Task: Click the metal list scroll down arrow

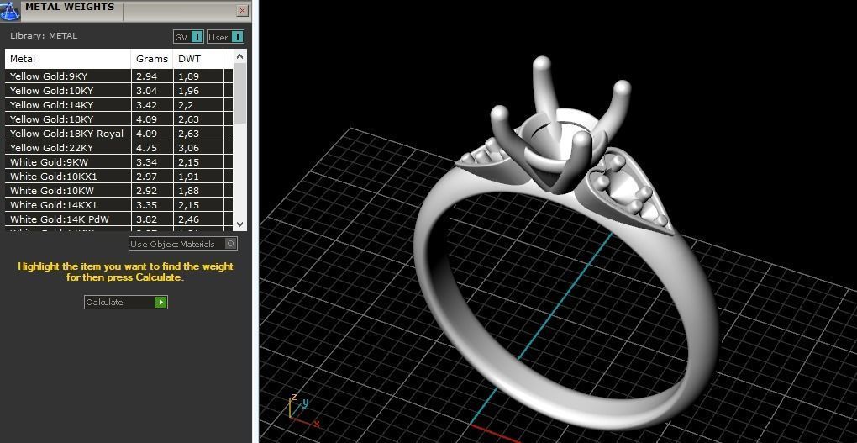Action: (240, 224)
